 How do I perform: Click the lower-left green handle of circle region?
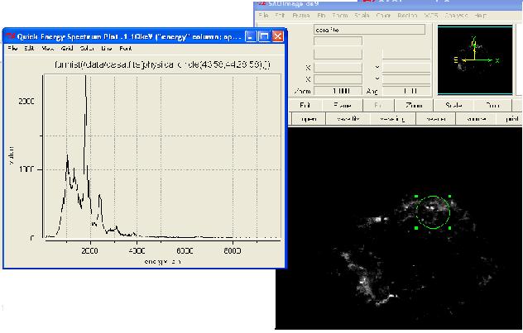416,228
